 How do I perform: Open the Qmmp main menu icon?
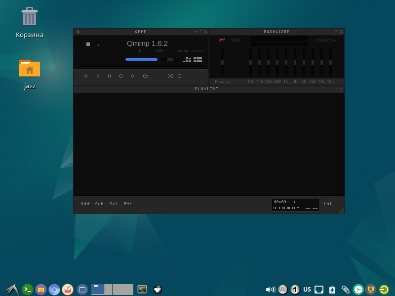(79, 32)
